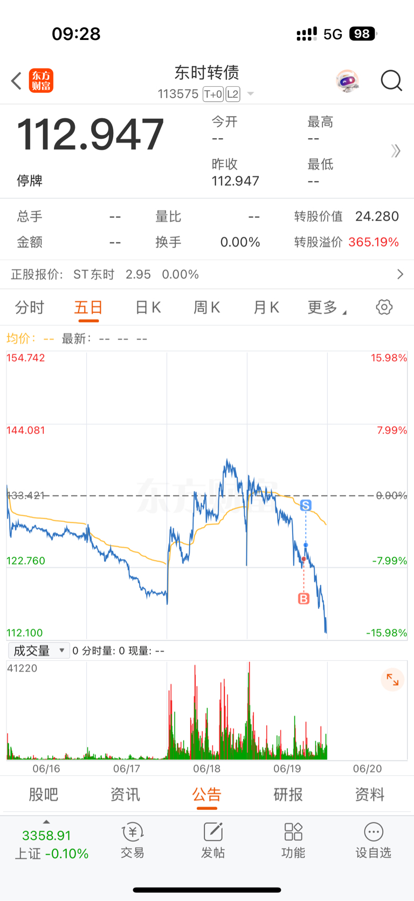The image size is (414, 901).
Task: Open ST东时 underlying stock quote row
Action: (207, 275)
